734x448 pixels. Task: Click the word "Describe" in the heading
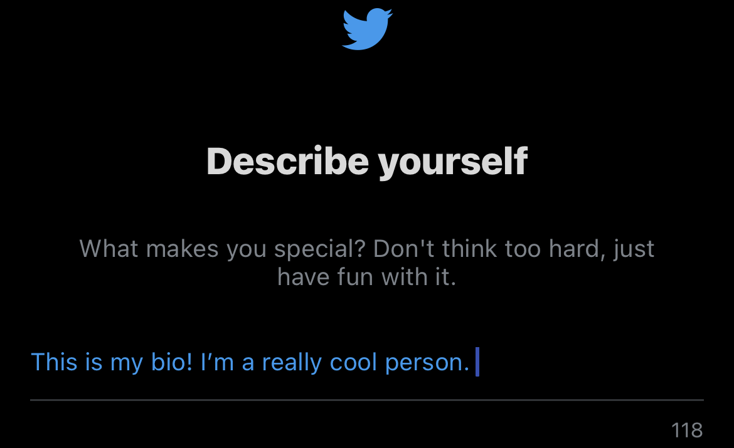(x=287, y=161)
